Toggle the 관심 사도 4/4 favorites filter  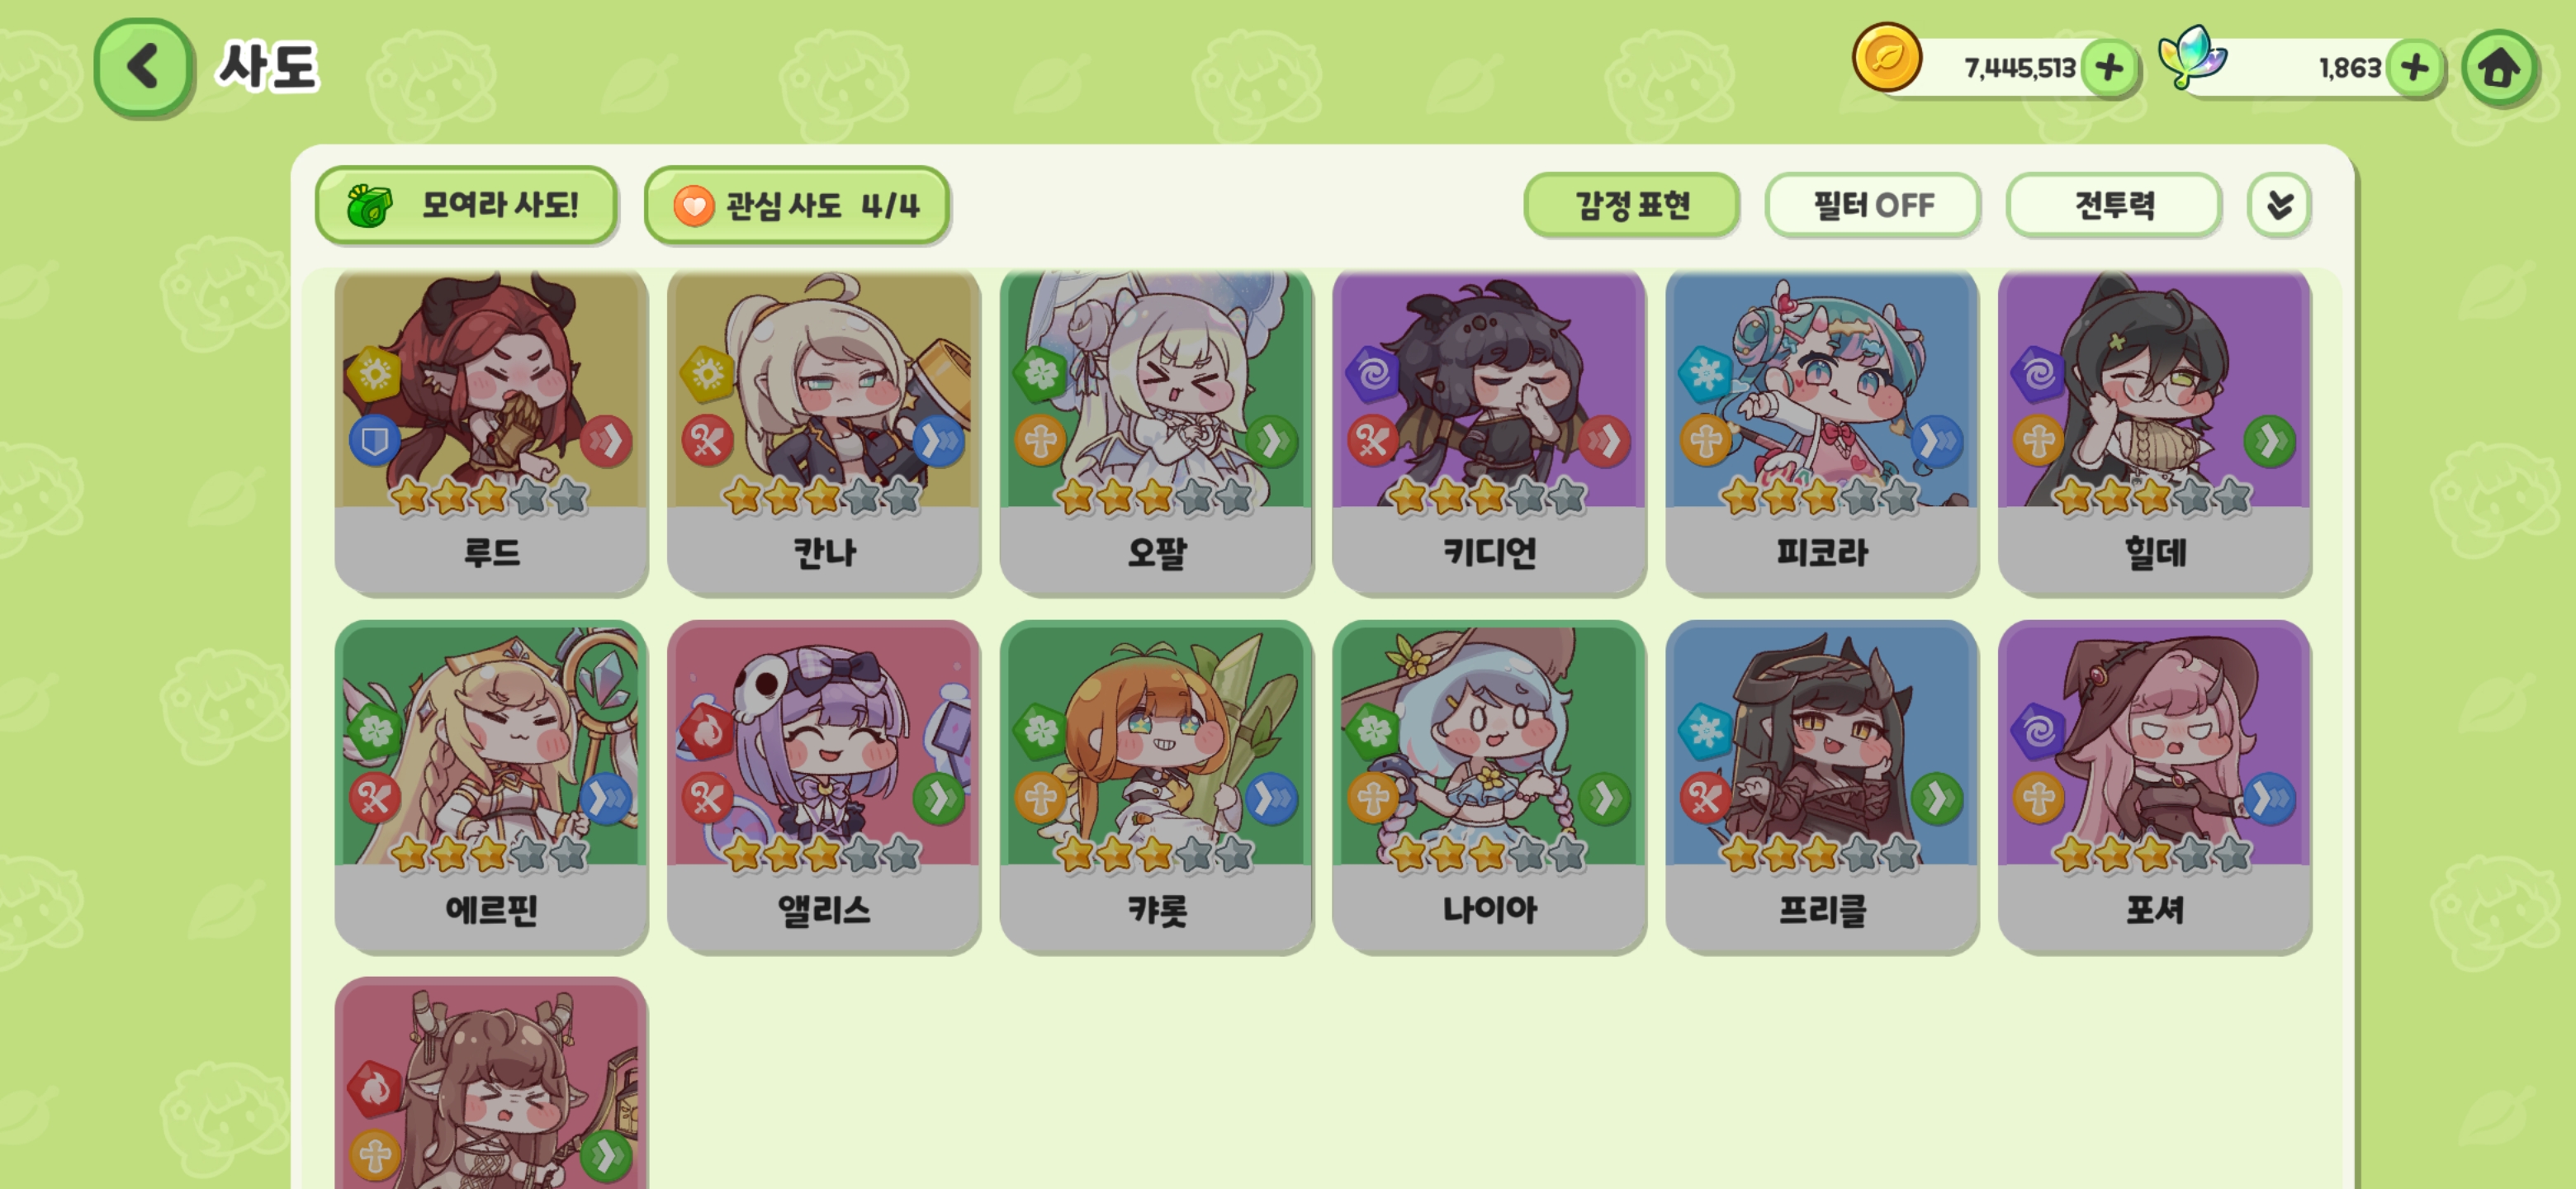(x=796, y=205)
